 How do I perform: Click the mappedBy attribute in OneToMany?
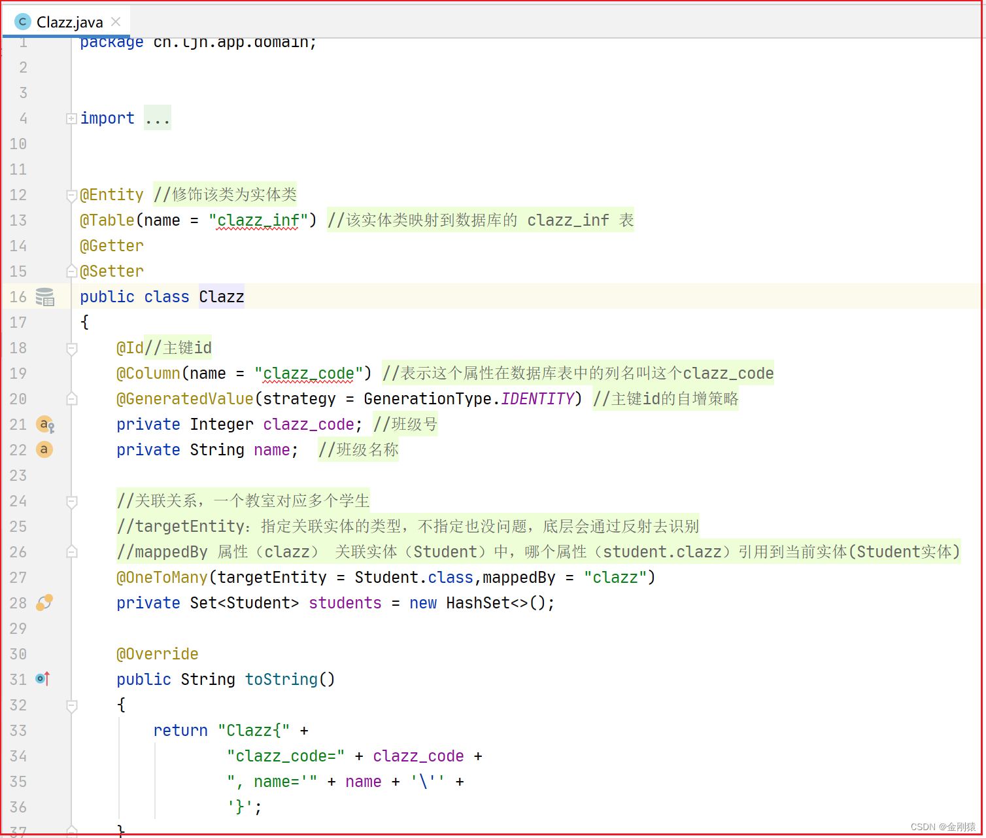point(519,578)
